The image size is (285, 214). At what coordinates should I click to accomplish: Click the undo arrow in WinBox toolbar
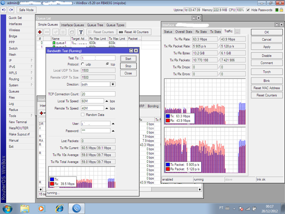4,10
